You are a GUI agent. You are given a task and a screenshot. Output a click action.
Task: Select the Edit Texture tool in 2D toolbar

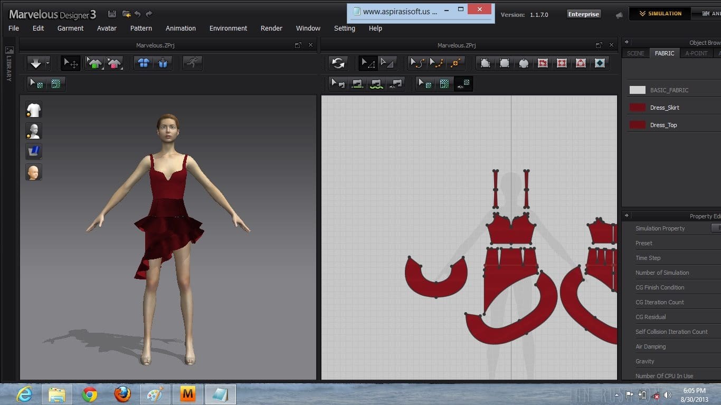coord(425,83)
